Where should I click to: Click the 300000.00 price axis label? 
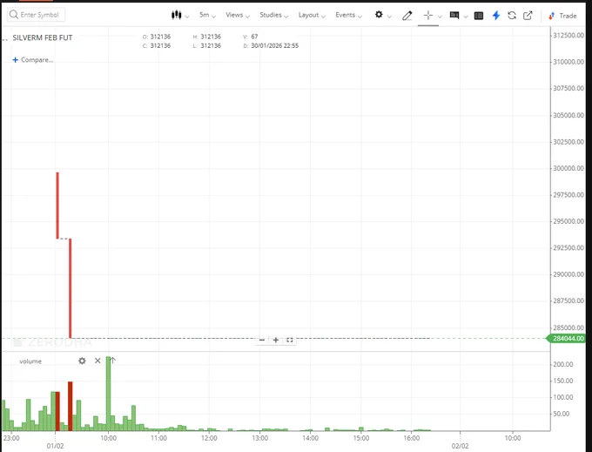tap(568, 168)
